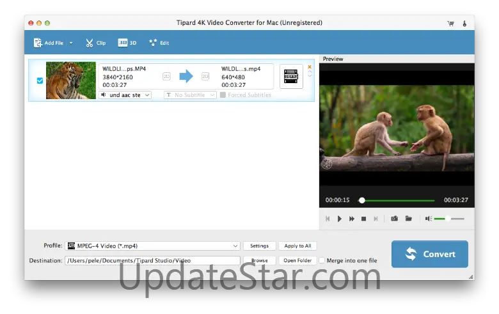Click output filename WILDL...s.mp4
Image resolution: width=499 pixels, height=314 pixels.
click(241, 68)
